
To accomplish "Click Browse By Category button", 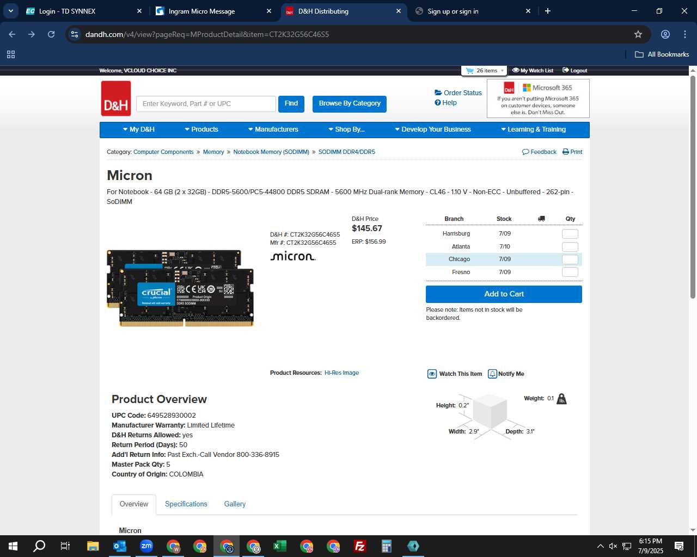I will pyautogui.click(x=350, y=104).
